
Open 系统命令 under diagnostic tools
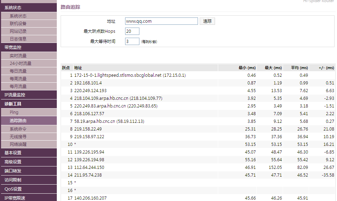[x=18, y=129]
